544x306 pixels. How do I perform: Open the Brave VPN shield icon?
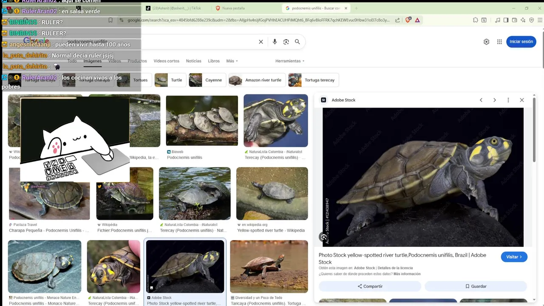click(531, 20)
